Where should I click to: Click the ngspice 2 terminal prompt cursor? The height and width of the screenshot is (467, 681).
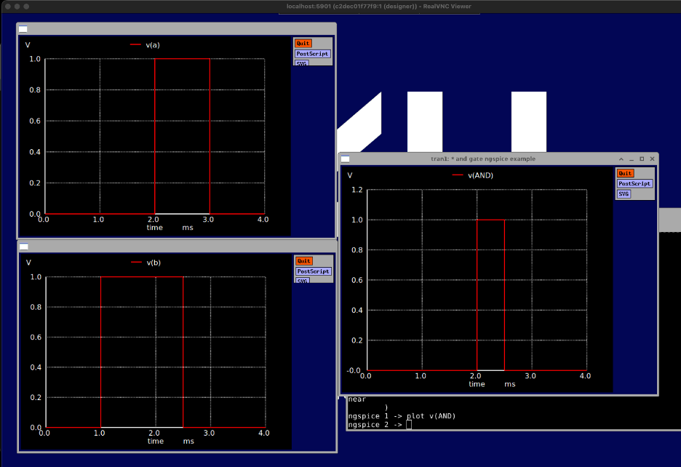click(409, 425)
